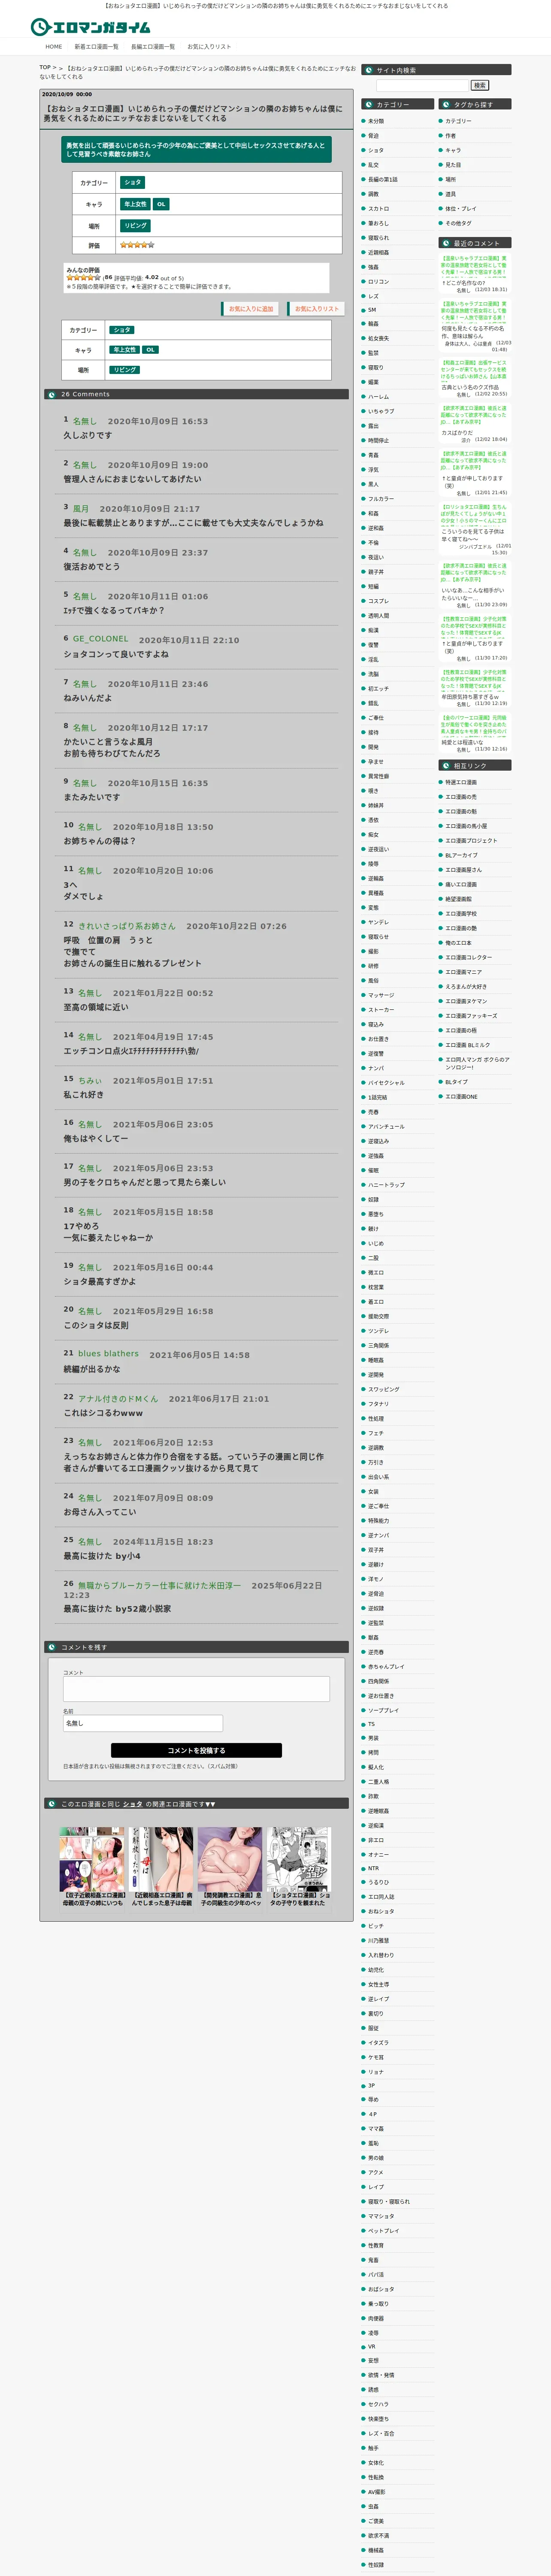Click clock icon beside 相互リンク heading
Viewport: 551px width, 2576px height.
pos(445,765)
